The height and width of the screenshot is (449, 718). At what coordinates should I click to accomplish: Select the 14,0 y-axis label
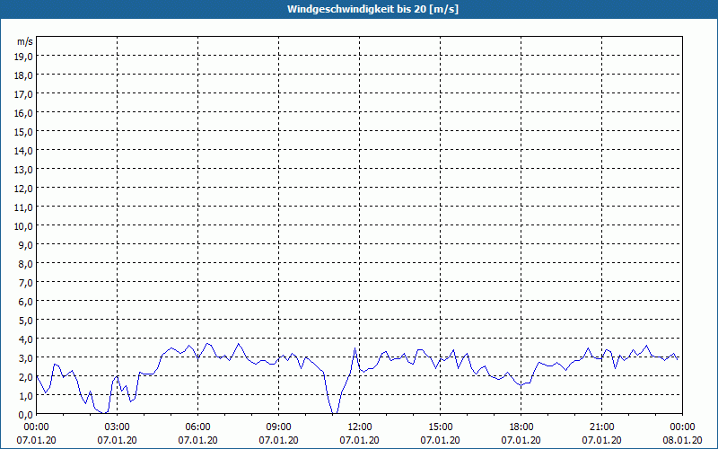[23, 151]
